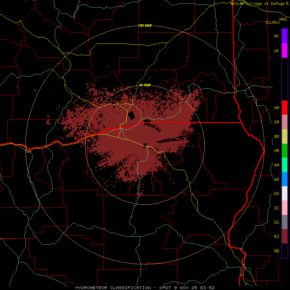Click the 50 NMI range ring label
The width and height of the screenshot is (290, 290).
click(x=145, y=85)
